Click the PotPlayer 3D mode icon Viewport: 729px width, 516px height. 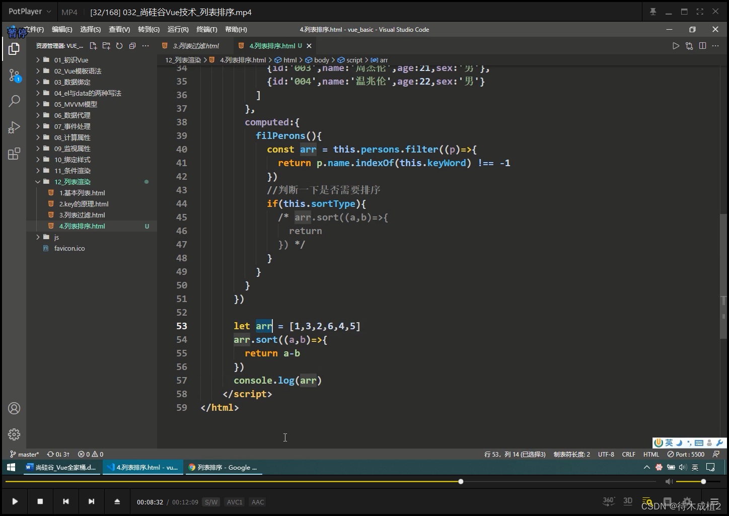click(628, 501)
